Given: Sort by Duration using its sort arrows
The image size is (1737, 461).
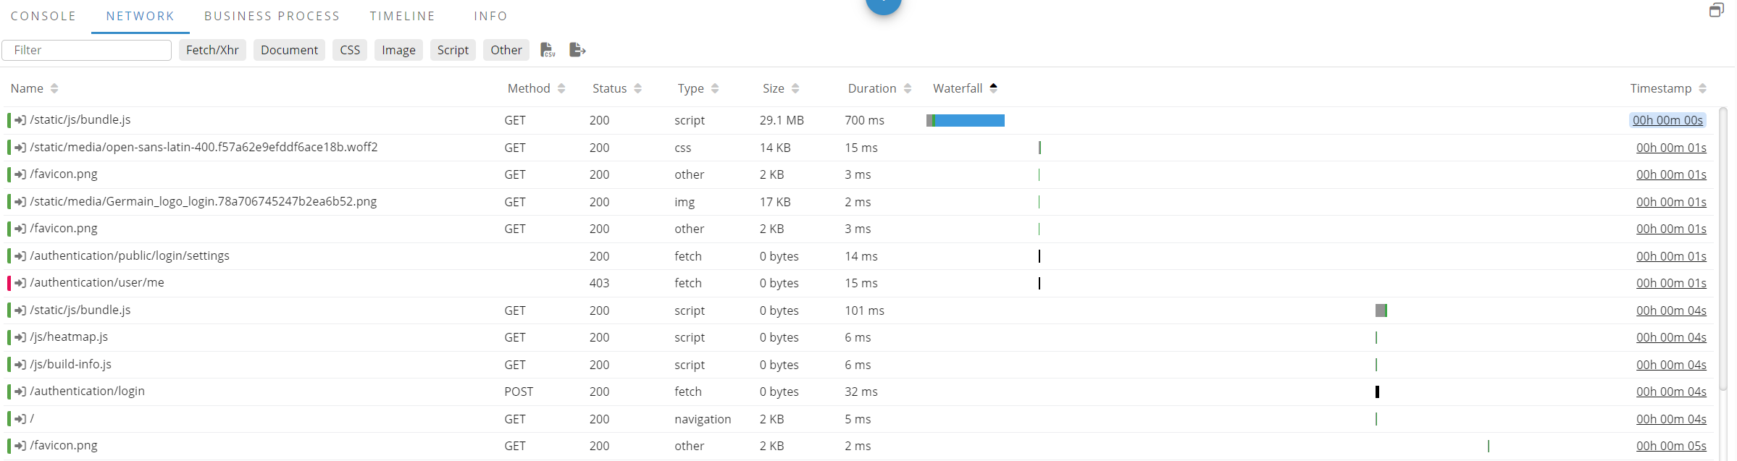Looking at the screenshot, I should pos(907,88).
